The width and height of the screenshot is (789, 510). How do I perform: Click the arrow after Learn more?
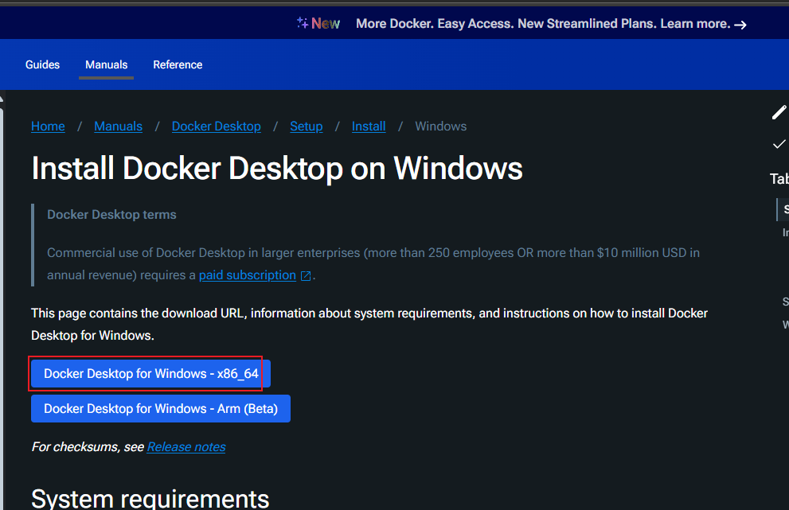(x=740, y=25)
